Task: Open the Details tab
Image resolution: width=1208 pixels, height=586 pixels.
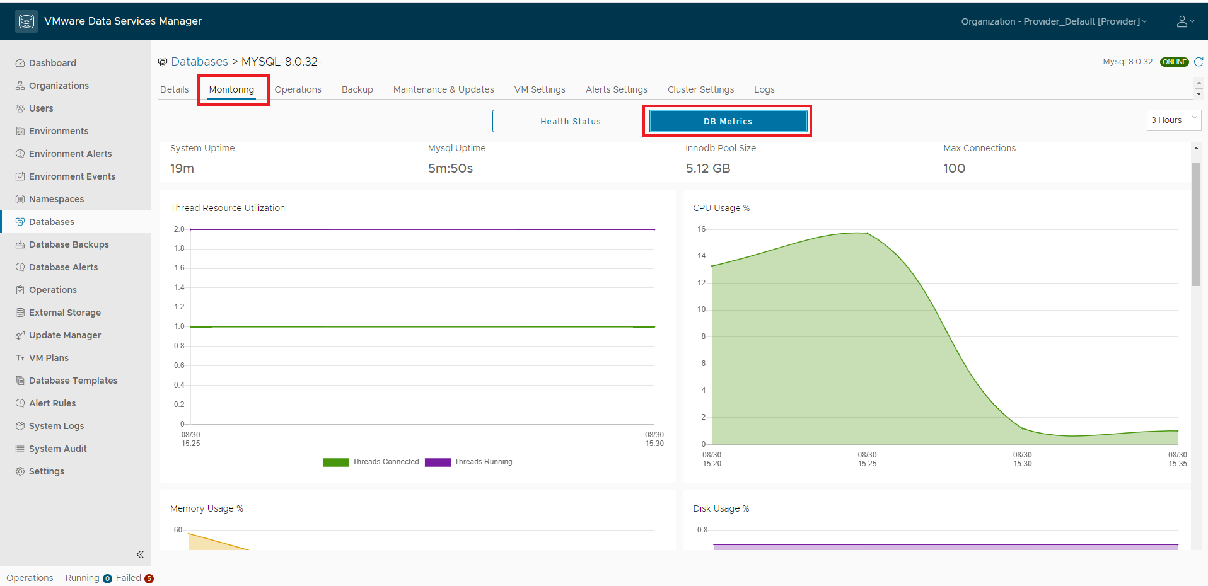Action: 175,89
